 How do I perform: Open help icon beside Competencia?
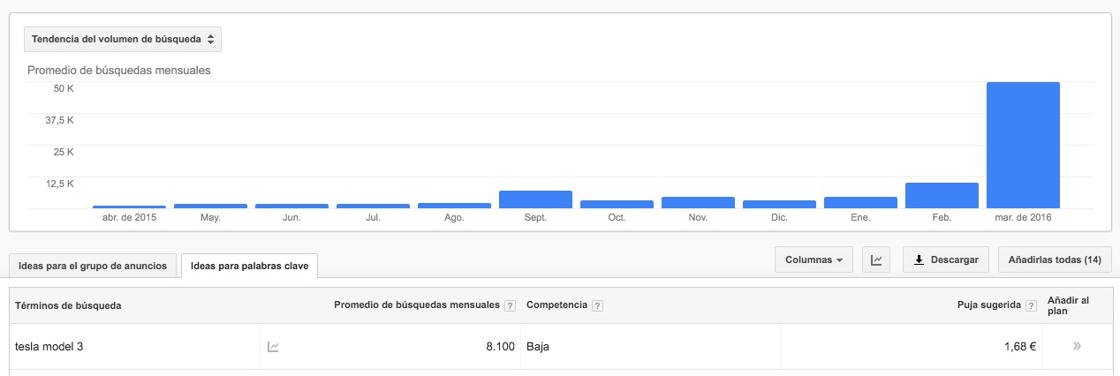598,305
